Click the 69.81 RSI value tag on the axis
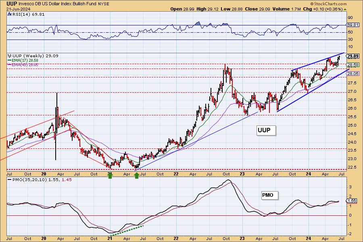Viewport: 363px width, 242px height. tap(353, 25)
